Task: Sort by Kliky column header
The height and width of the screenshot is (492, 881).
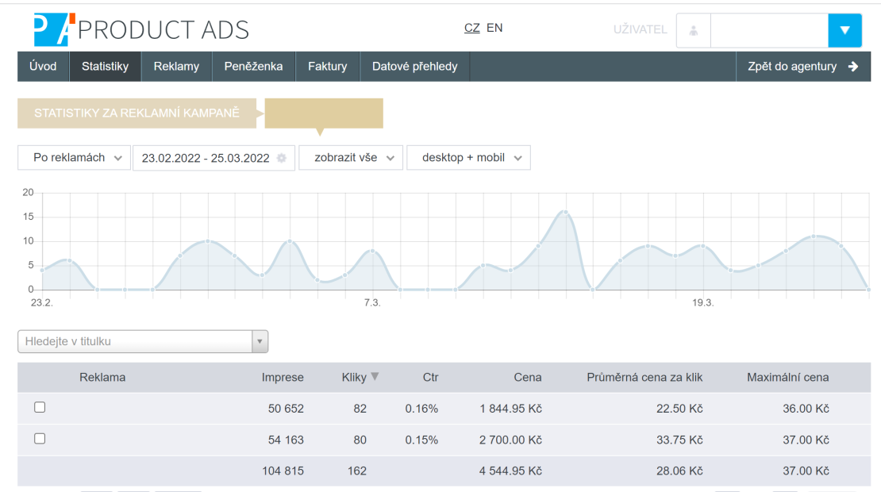Action: [x=354, y=378]
